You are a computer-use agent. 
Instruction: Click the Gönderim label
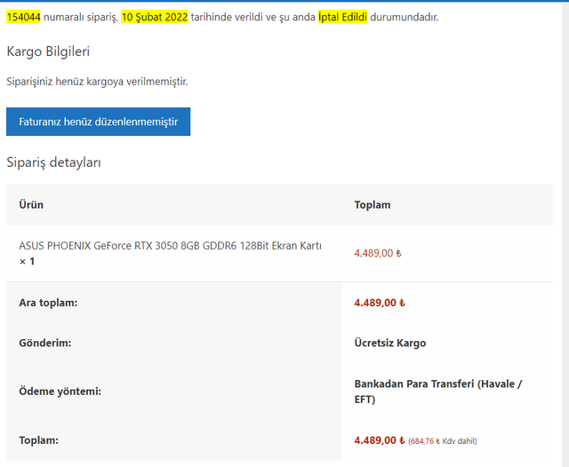tap(45, 343)
